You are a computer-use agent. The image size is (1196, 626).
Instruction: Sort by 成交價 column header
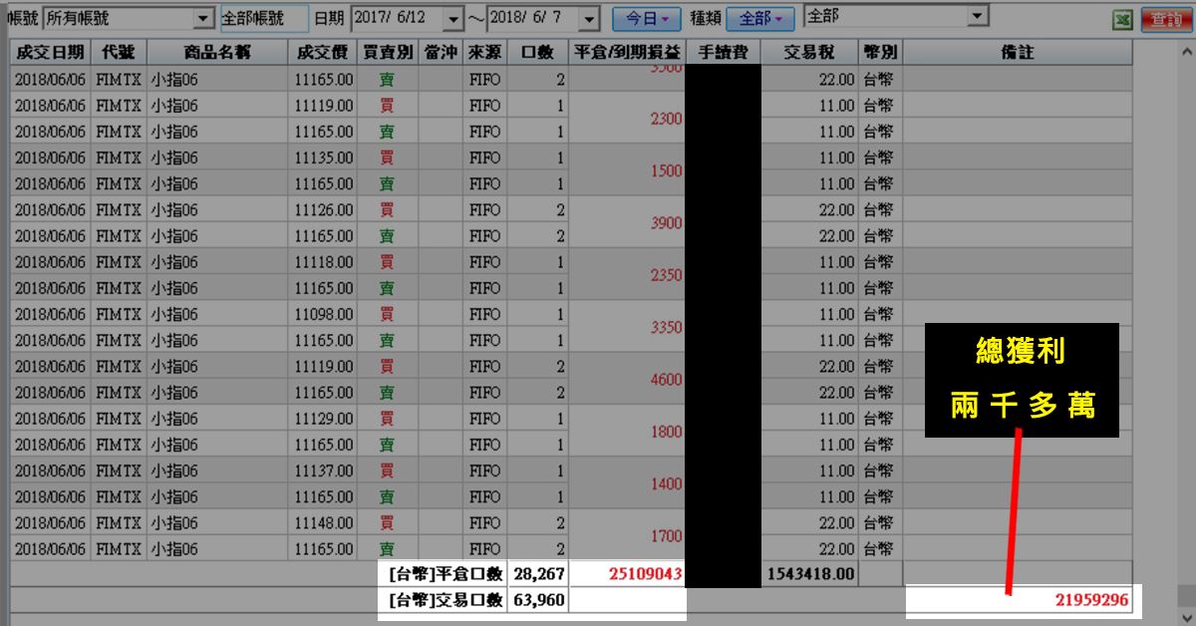coord(322,53)
